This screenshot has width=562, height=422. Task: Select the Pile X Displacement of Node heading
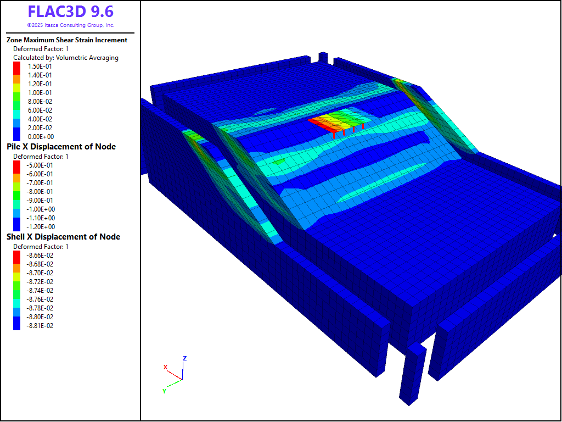[61, 146]
